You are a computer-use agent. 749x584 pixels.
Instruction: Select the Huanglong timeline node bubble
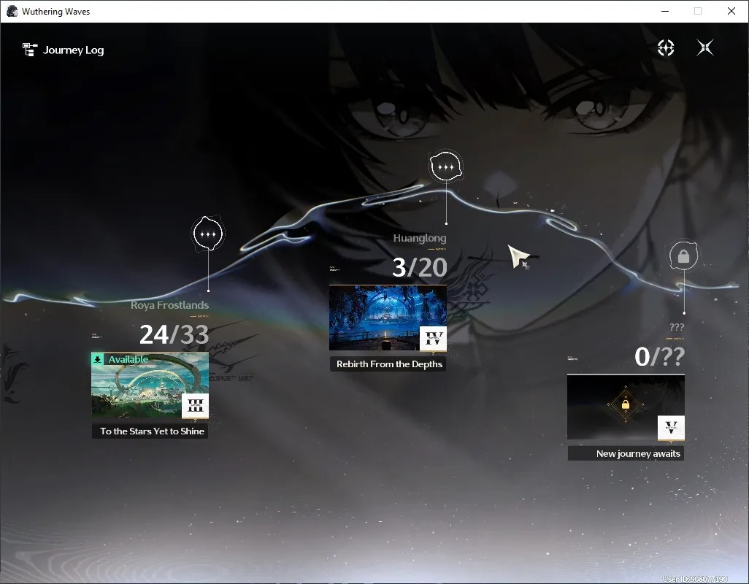(x=445, y=166)
